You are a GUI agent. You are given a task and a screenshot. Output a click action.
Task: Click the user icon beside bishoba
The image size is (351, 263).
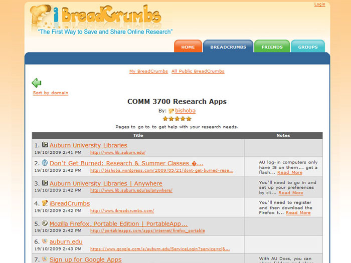click(x=171, y=111)
